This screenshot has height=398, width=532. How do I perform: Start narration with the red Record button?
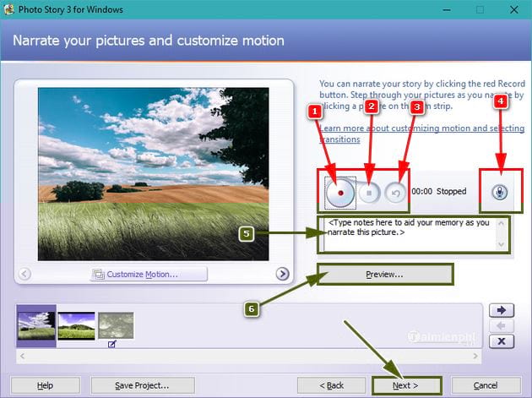[340, 193]
